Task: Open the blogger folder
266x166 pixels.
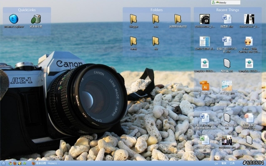Action: coord(133,19)
